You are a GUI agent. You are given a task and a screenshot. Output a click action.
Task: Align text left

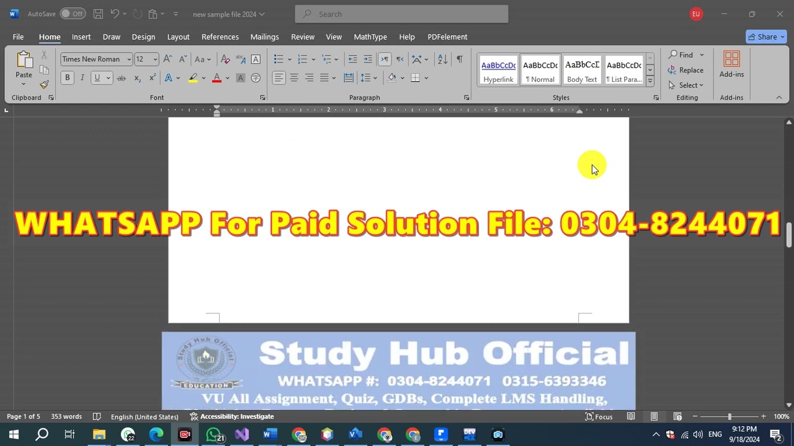point(279,77)
